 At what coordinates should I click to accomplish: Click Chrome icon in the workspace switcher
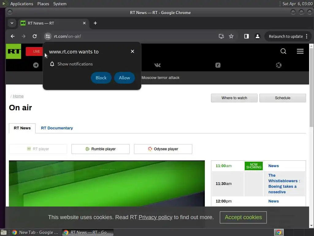(278, 232)
